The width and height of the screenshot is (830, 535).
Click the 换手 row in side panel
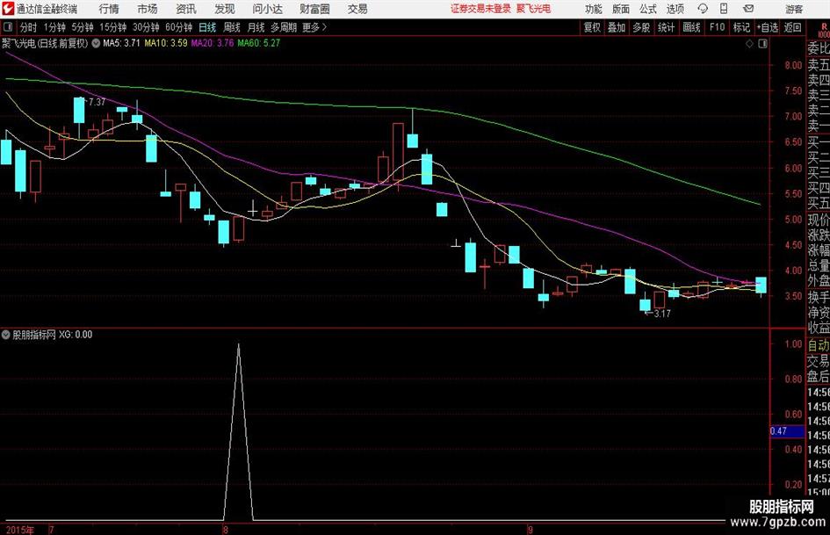819,297
